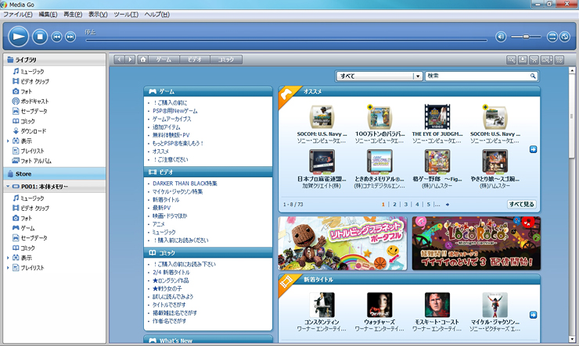579x346 pixels.
Task: Go back with the left arrow navigation button
Action: click(x=120, y=59)
